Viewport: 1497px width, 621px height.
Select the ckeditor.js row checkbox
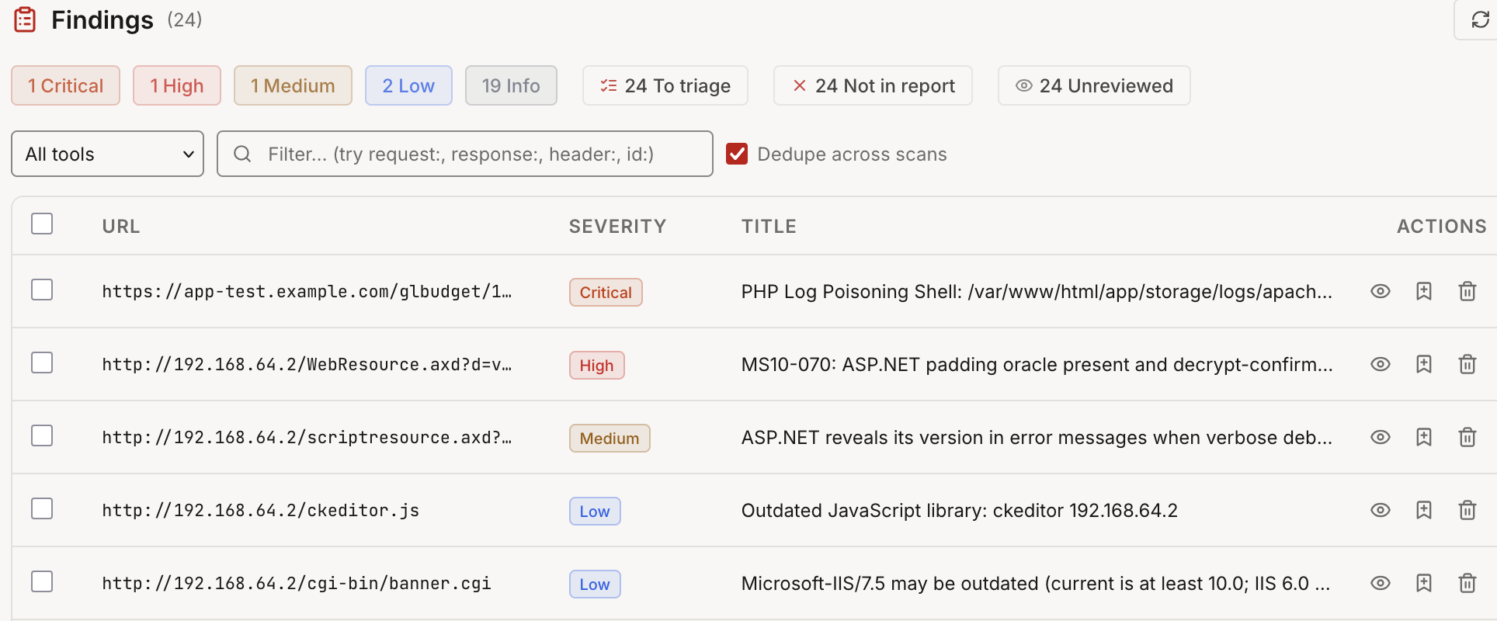pyautogui.click(x=42, y=508)
